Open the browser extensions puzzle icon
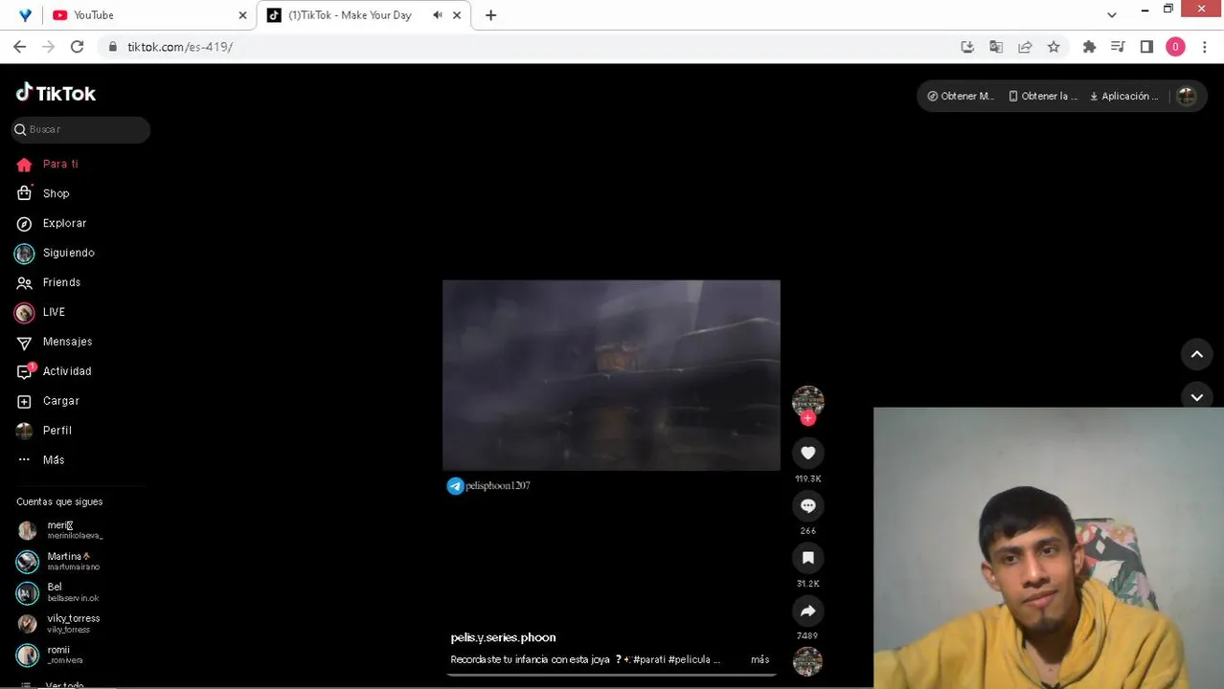The image size is (1224, 689). click(1089, 47)
